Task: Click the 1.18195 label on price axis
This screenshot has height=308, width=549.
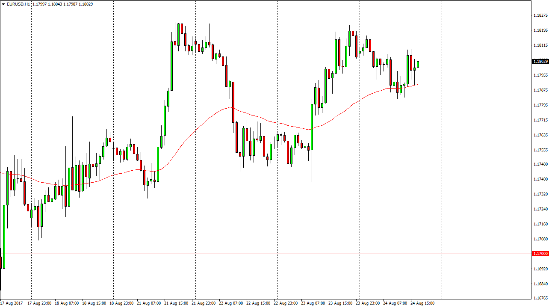Action: tap(540, 30)
